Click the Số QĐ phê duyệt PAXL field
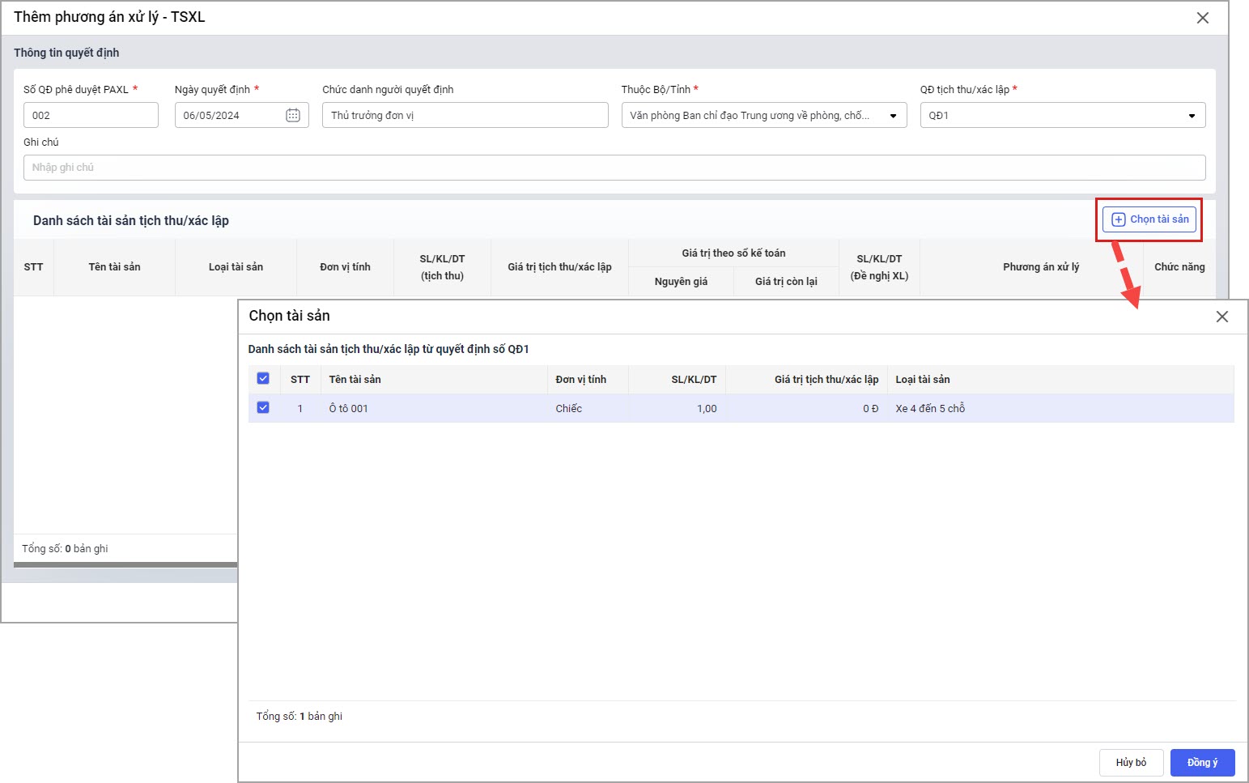Viewport: 1249px width, 783px height. click(x=91, y=115)
